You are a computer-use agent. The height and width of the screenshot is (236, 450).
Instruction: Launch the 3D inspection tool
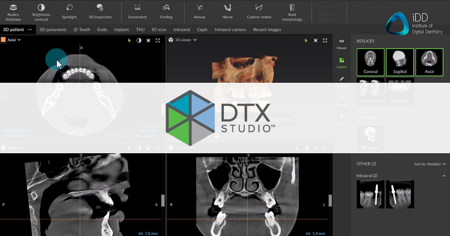coord(100,11)
